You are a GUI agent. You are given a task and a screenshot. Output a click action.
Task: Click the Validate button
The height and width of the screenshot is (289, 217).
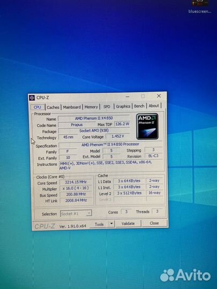[128, 224]
